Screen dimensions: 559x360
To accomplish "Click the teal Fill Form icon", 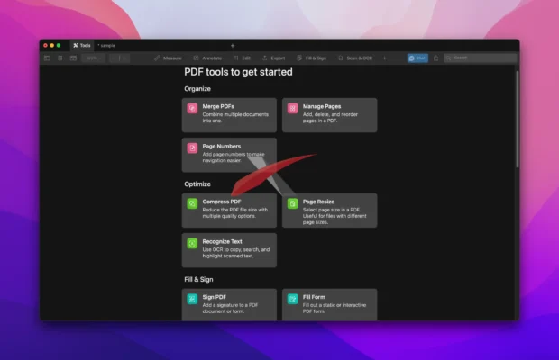I will (x=293, y=299).
